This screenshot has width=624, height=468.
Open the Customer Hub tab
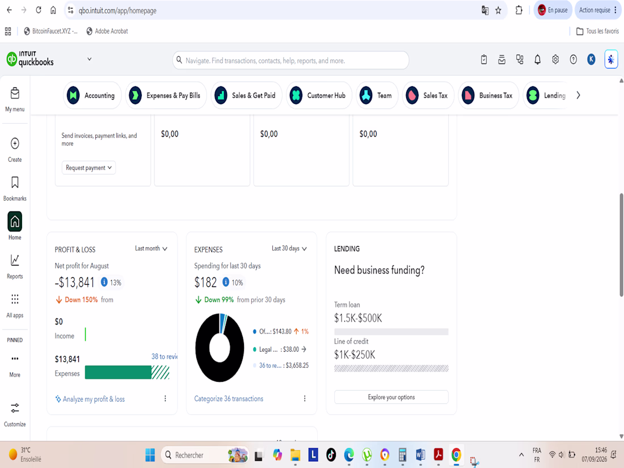pos(319,95)
